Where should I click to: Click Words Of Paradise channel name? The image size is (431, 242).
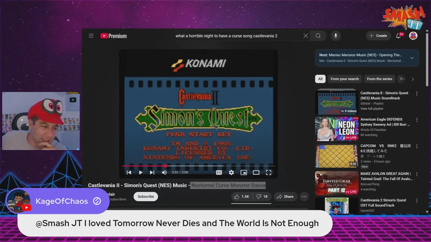pyautogui.click(x=374, y=130)
